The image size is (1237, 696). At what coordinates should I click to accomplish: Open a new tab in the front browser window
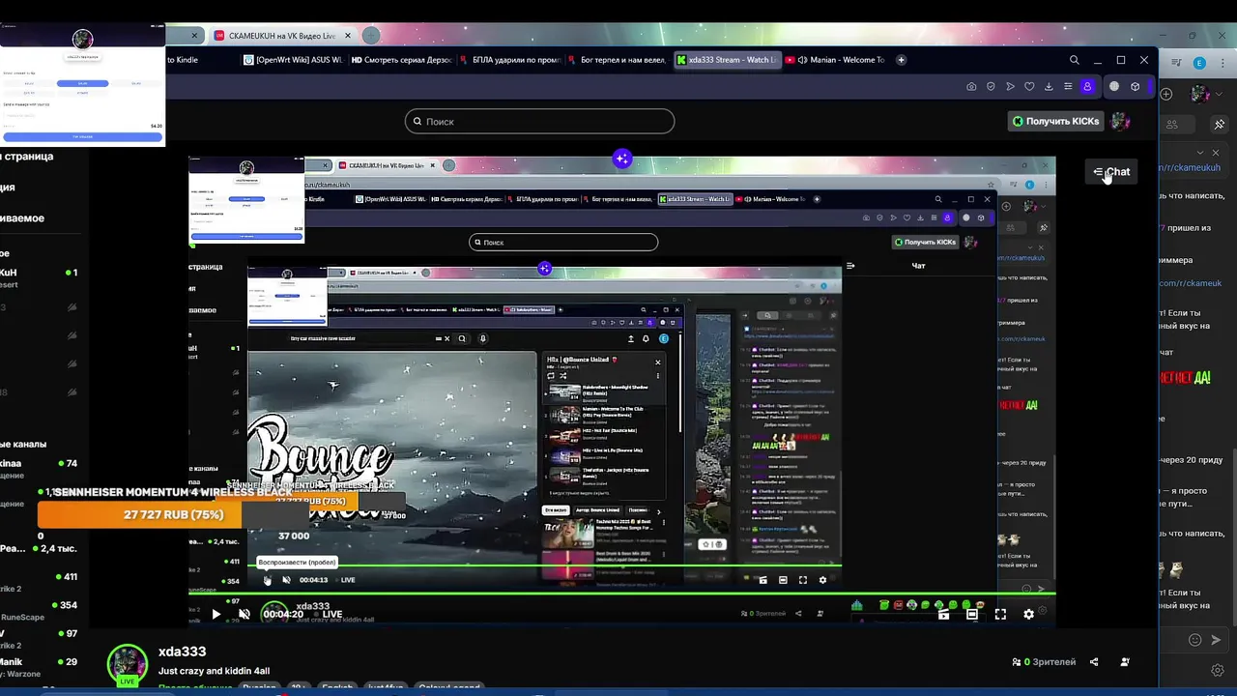coord(901,60)
